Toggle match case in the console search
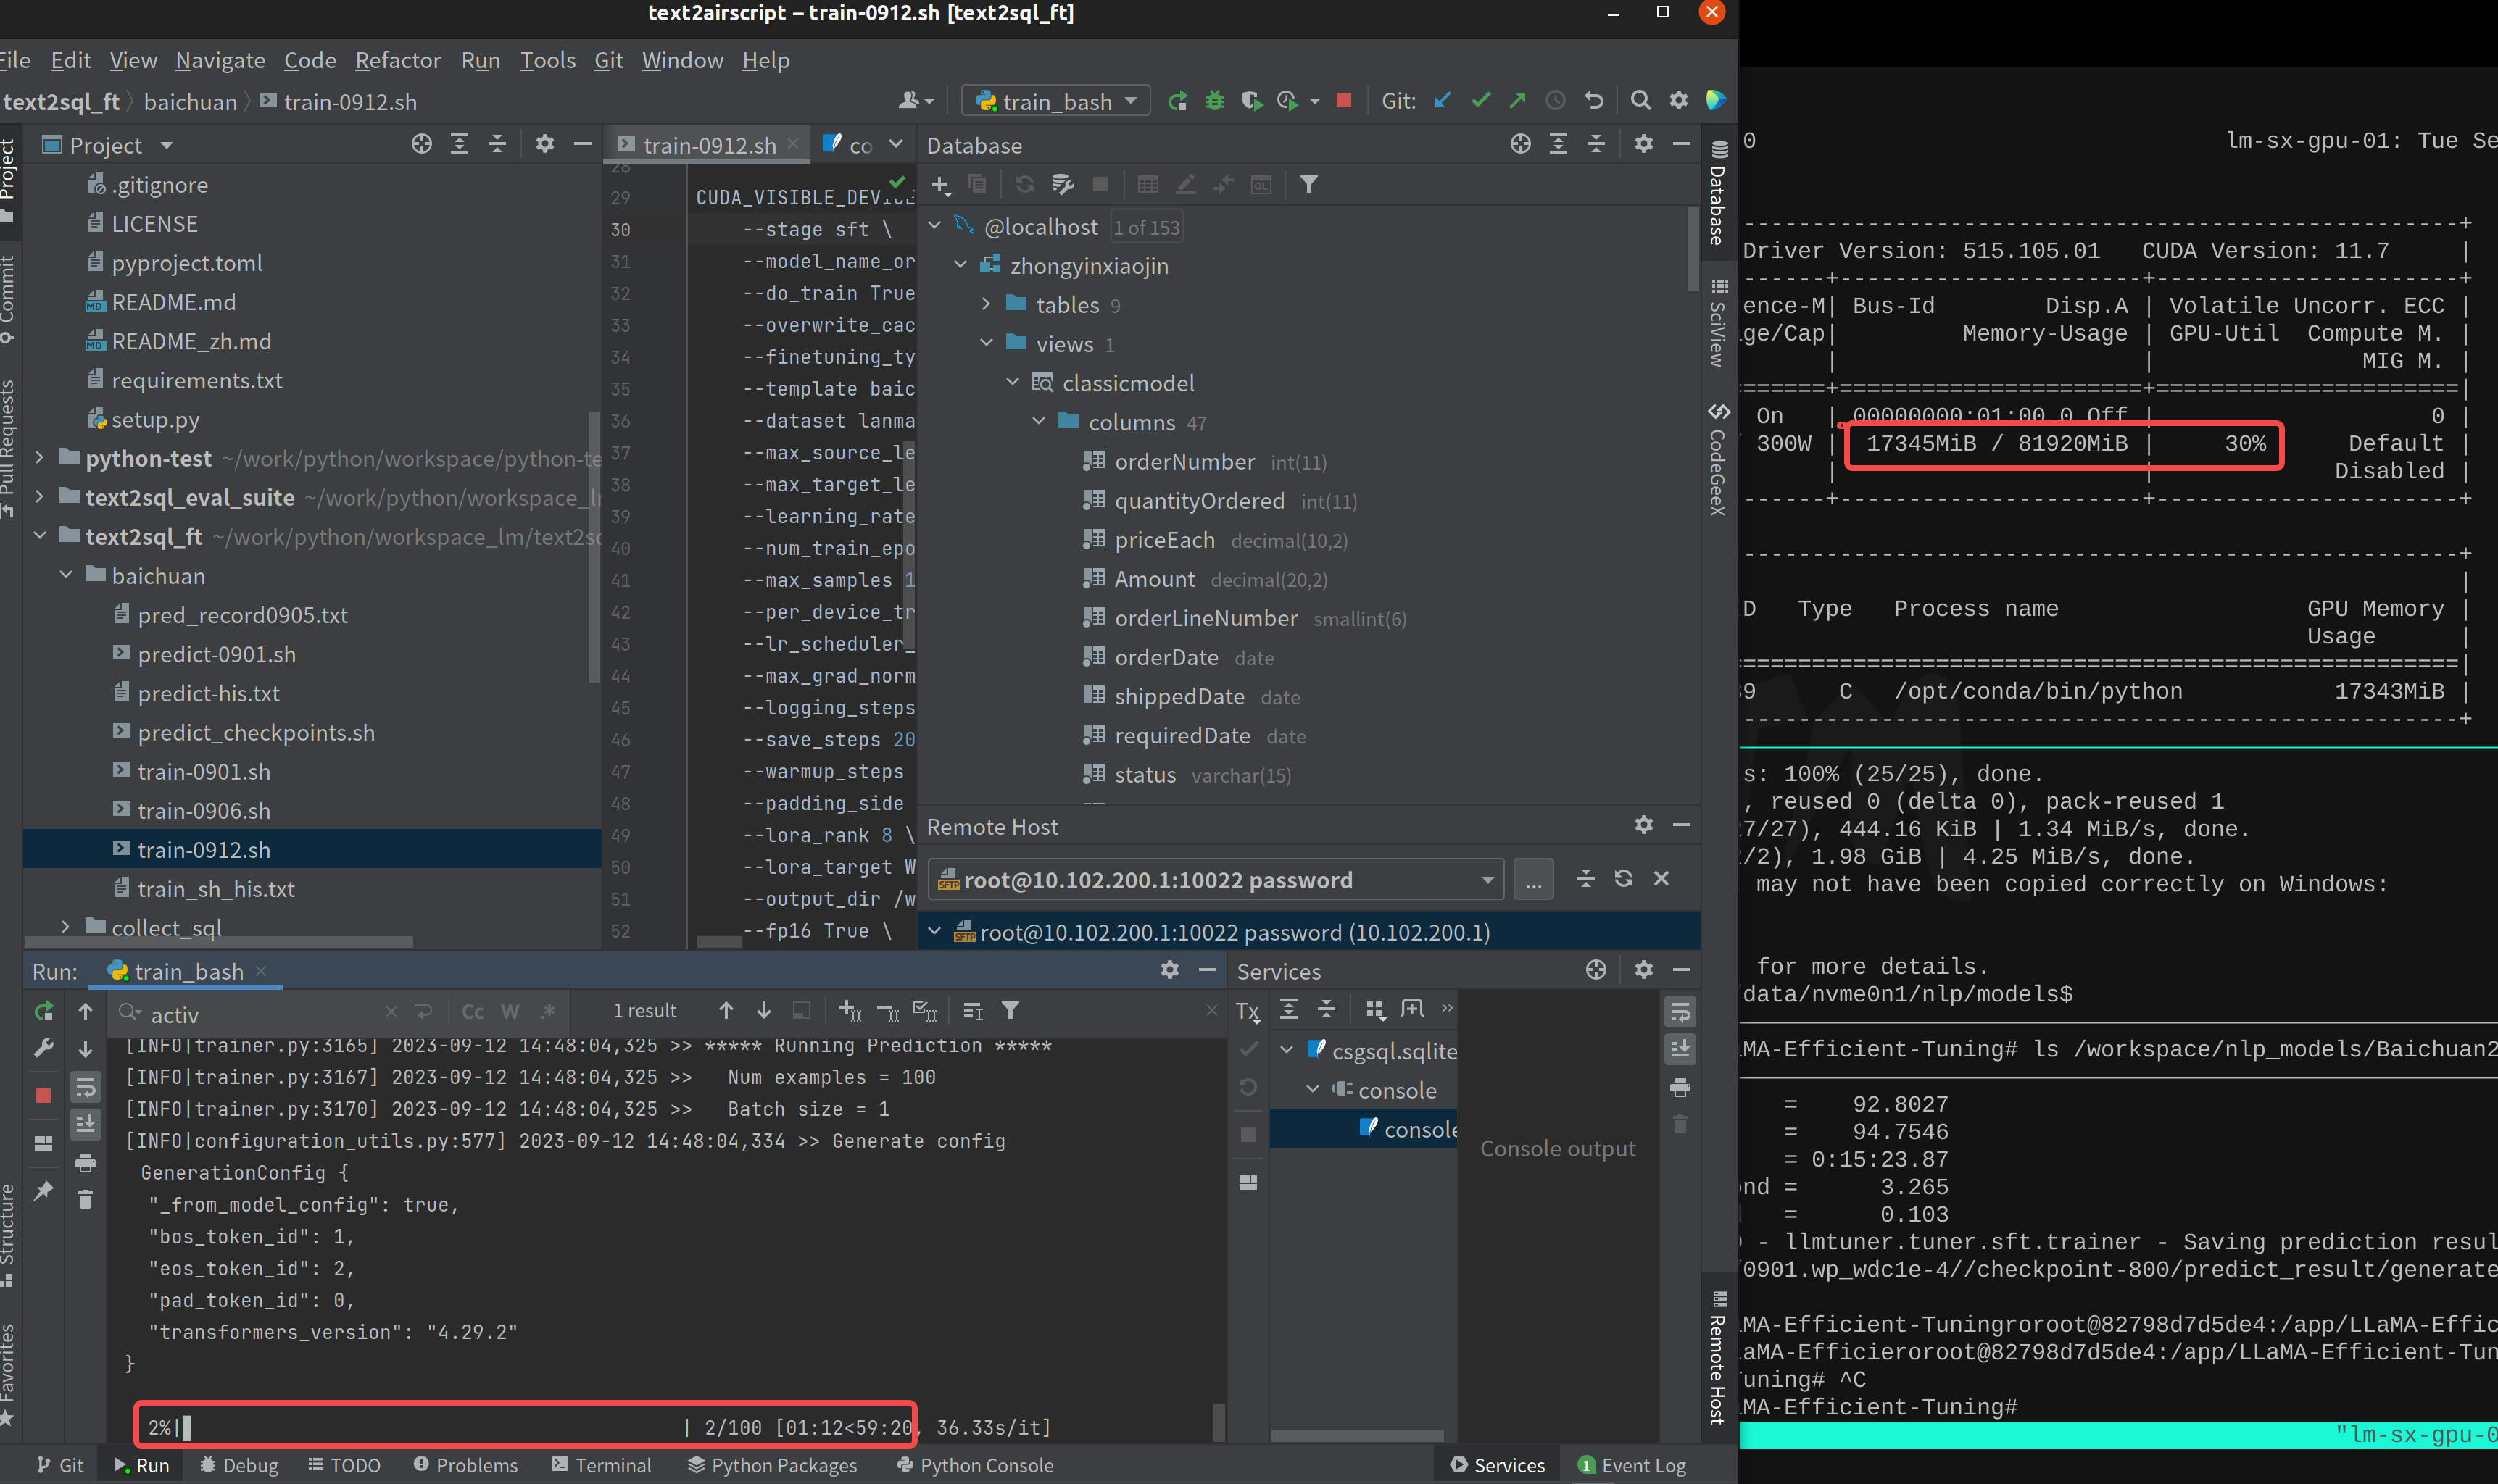The width and height of the screenshot is (2498, 1484). point(472,1012)
